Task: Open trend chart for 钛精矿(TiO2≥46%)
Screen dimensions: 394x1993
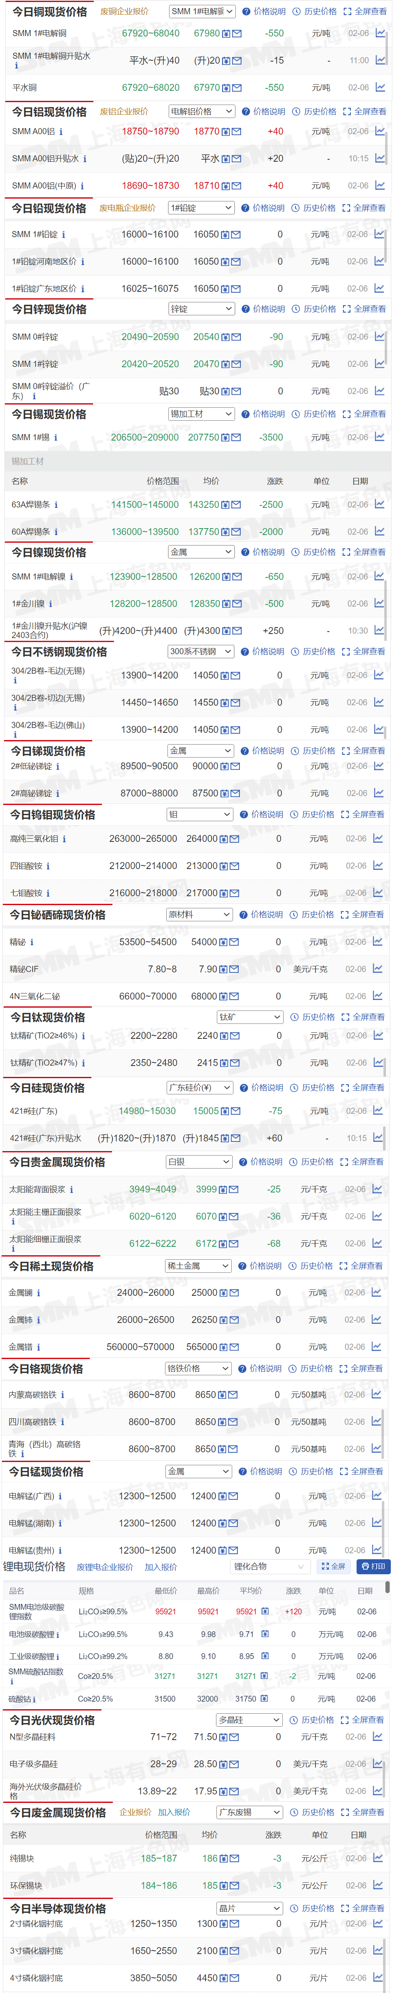Action: coord(378,1036)
